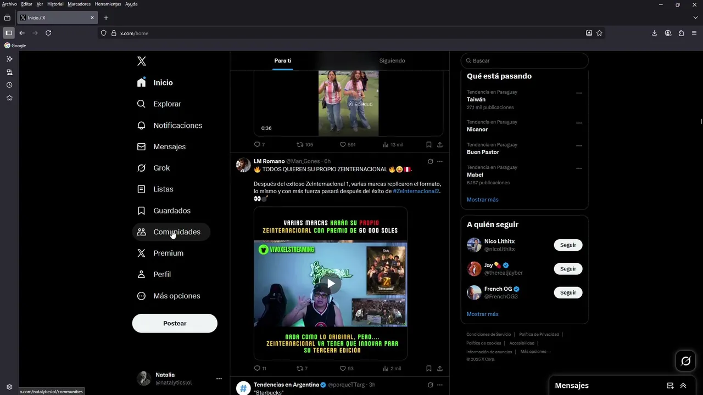The height and width of the screenshot is (395, 703).
Task: Show more in A quién seguir
Action: point(482,314)
